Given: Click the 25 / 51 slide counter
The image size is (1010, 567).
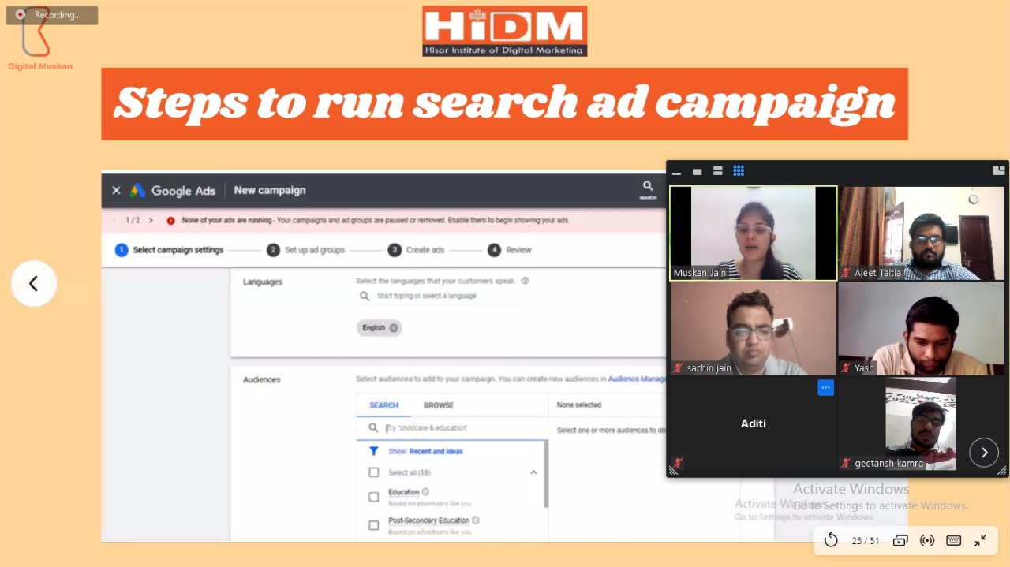Looking at the screenshot, I should (x=866, y=541).
